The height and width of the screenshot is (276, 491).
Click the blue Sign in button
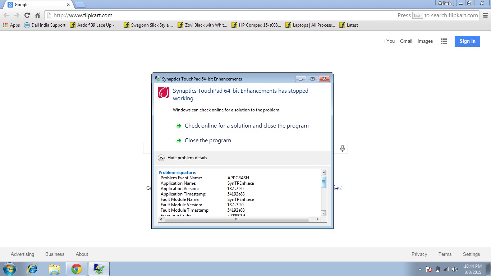(x=467, y=41)
